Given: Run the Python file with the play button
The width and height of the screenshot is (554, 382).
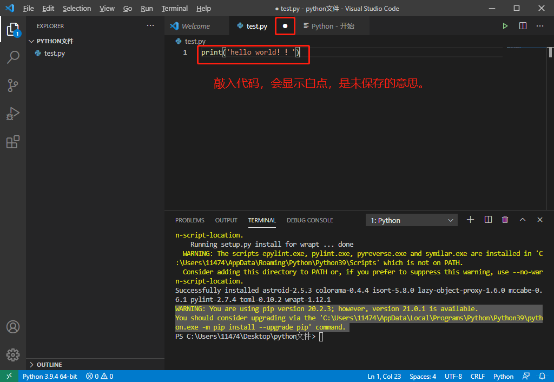Looking at the screenshot, I should (x=505, y=25).
